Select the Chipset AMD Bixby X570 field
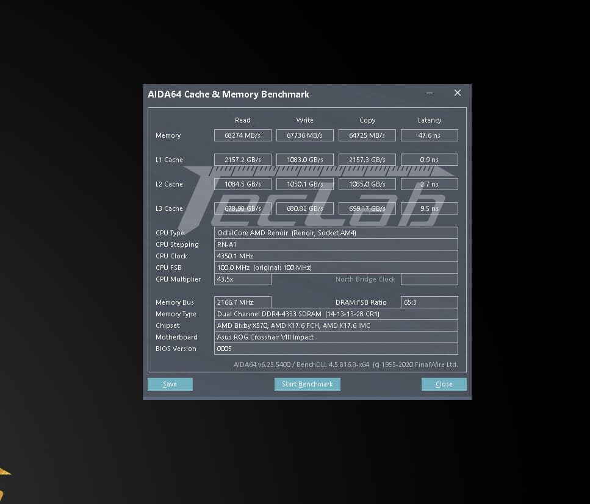The width and height of the screenshot is (590, 504). [x=336, y=325]
